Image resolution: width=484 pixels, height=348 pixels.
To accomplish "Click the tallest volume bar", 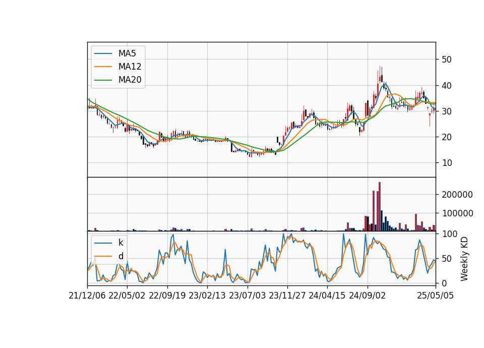I will [x=379, y=207].
